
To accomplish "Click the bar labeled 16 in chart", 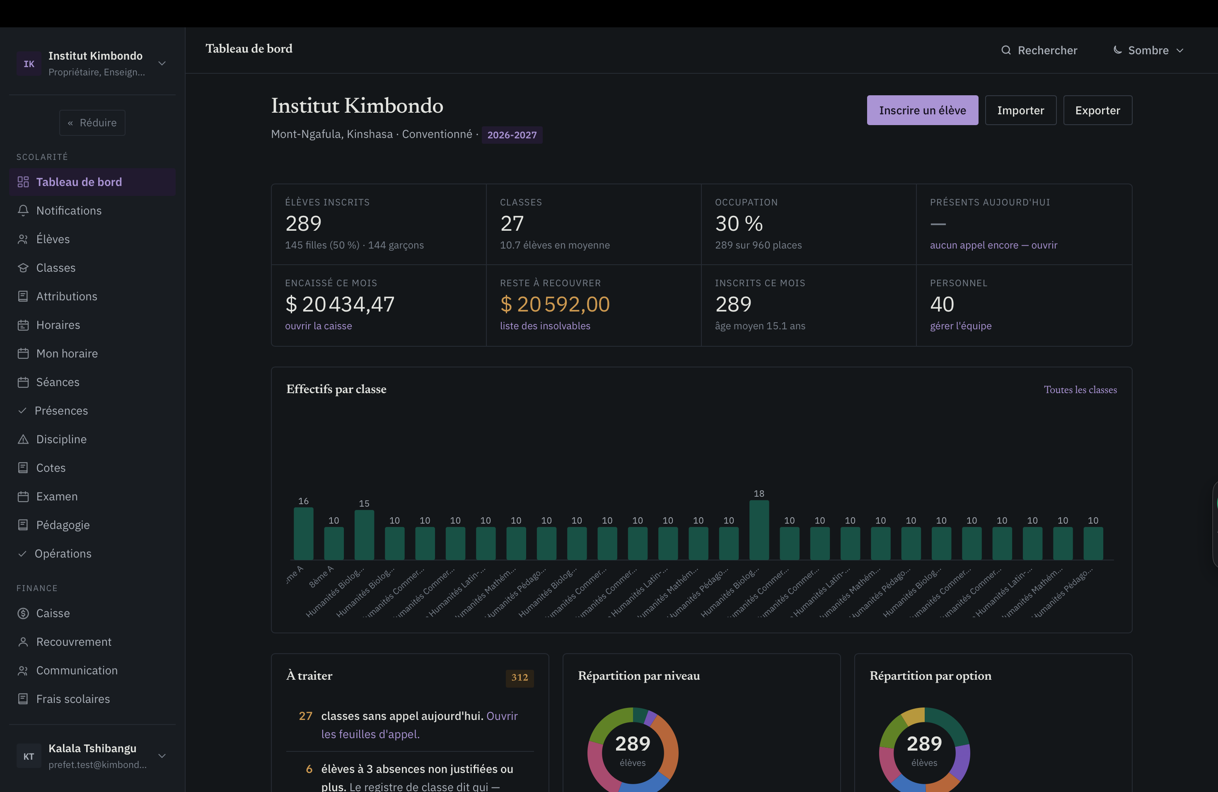I will tap(304, 534).
